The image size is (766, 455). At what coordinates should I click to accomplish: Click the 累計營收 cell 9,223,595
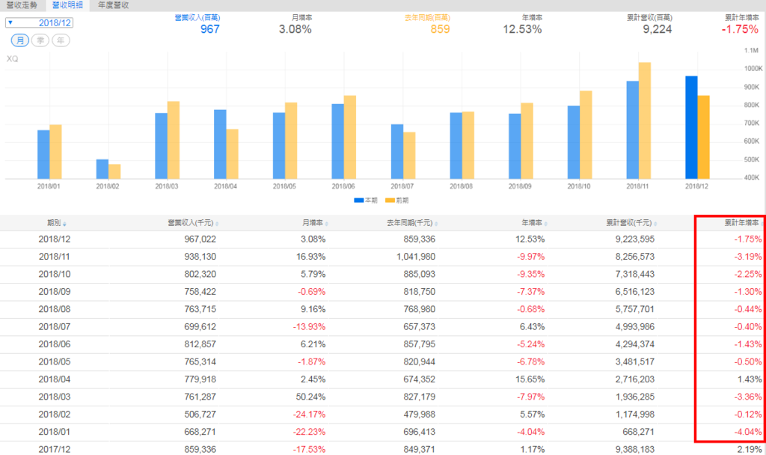(x=634, y=239)
